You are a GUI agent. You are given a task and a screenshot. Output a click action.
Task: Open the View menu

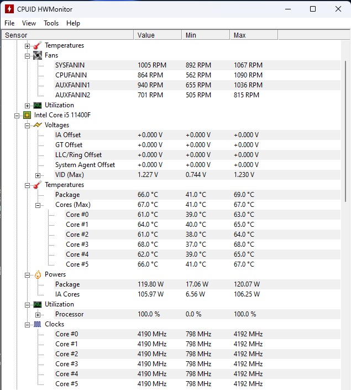[29, 23]
